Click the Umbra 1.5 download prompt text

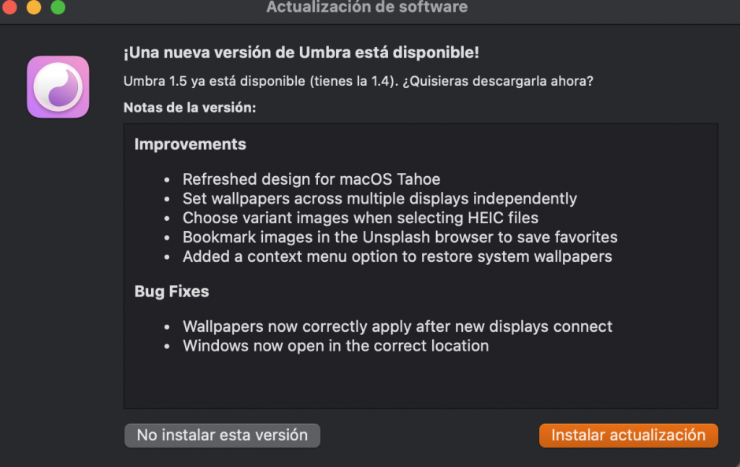(x=358, y=81)
